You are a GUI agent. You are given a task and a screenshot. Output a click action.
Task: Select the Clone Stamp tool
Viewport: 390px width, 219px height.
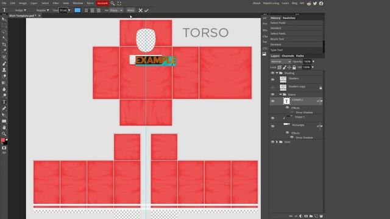(x=4, y=70)
